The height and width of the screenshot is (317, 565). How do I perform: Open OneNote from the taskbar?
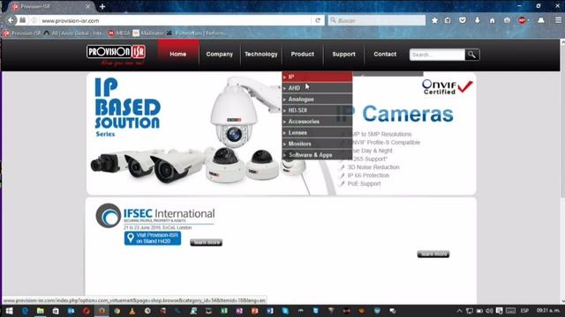pyautogui.click(x=239, y=311)
